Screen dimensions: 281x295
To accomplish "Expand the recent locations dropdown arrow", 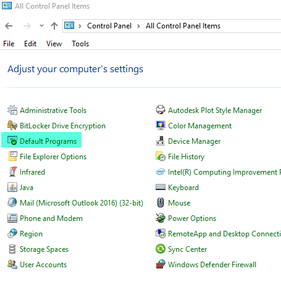I will 41,26.
